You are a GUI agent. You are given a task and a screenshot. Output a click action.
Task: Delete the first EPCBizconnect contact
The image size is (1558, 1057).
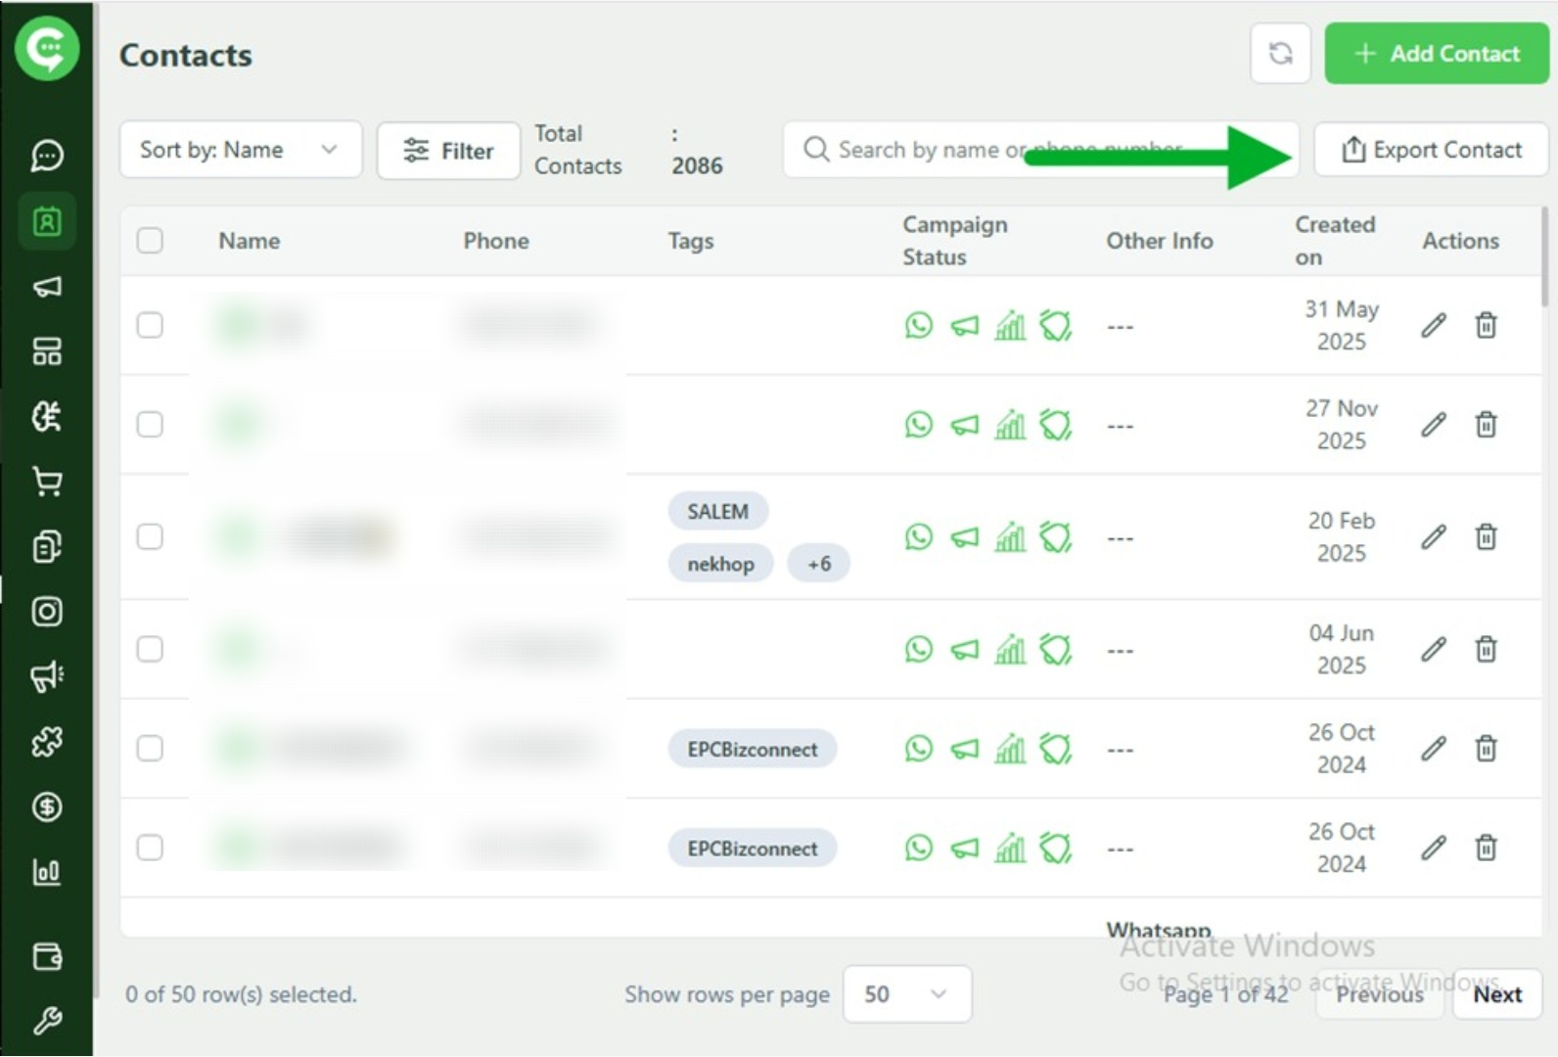[1486, 748]
